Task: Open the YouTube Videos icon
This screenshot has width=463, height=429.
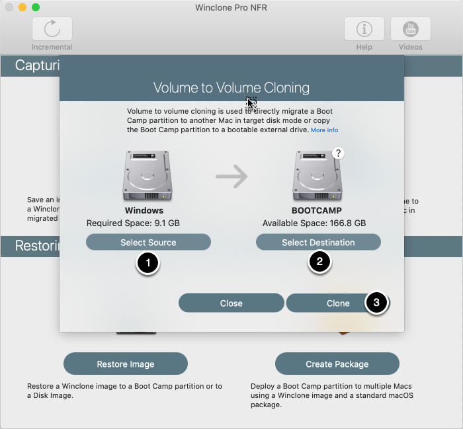Action: (x=411, y=28)
